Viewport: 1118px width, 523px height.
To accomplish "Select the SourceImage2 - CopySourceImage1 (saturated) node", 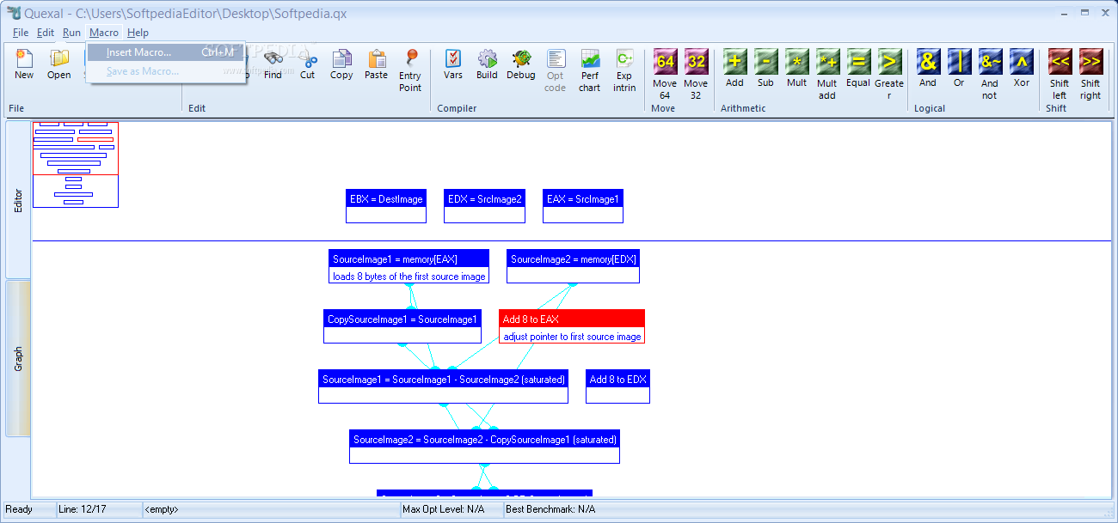I will coord(484,447).
